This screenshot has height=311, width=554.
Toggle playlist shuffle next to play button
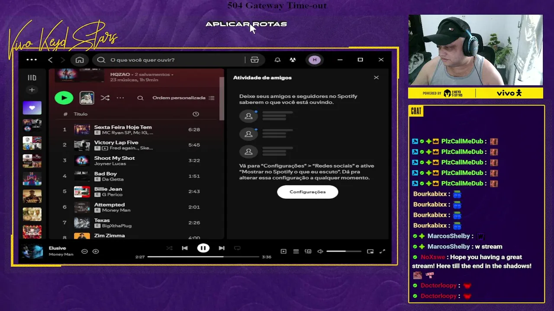click(105, 98)
